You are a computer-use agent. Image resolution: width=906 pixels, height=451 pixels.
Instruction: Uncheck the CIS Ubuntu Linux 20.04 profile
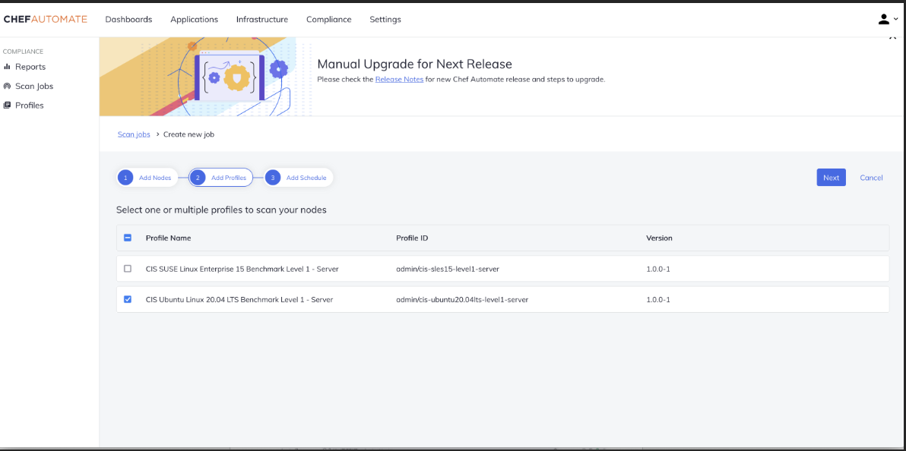(128, 299)
